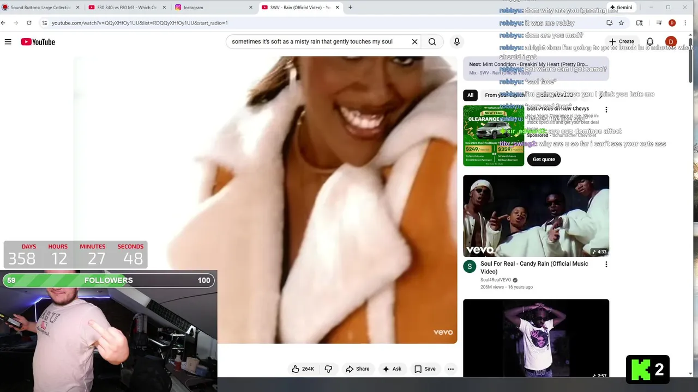Go to the YouTube home logo
The width and height of the screenshot is (698, 392).
[x=38, y=42]
